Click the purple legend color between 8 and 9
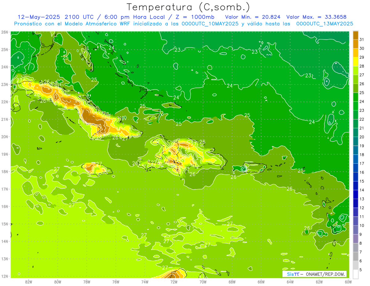Viewport: 370px width, 286px height. [356, 238]
